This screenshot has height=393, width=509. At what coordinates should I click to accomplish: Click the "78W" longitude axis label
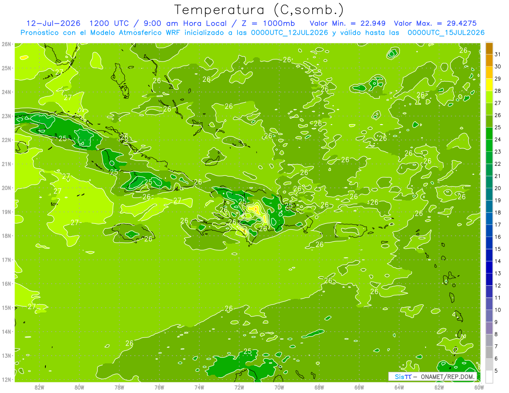pyautogui.click(x=119, y=387)
